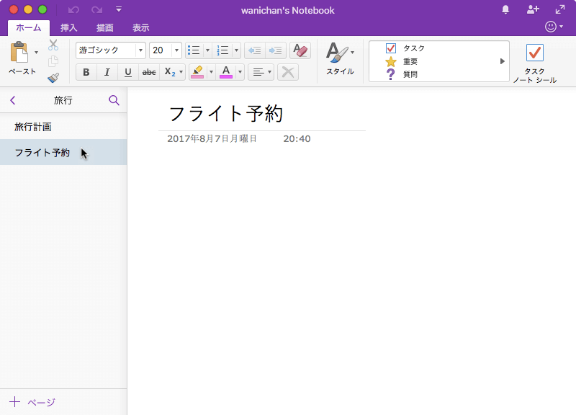
Task: Click the Paste clipboard icon
Action: point(19,52)
